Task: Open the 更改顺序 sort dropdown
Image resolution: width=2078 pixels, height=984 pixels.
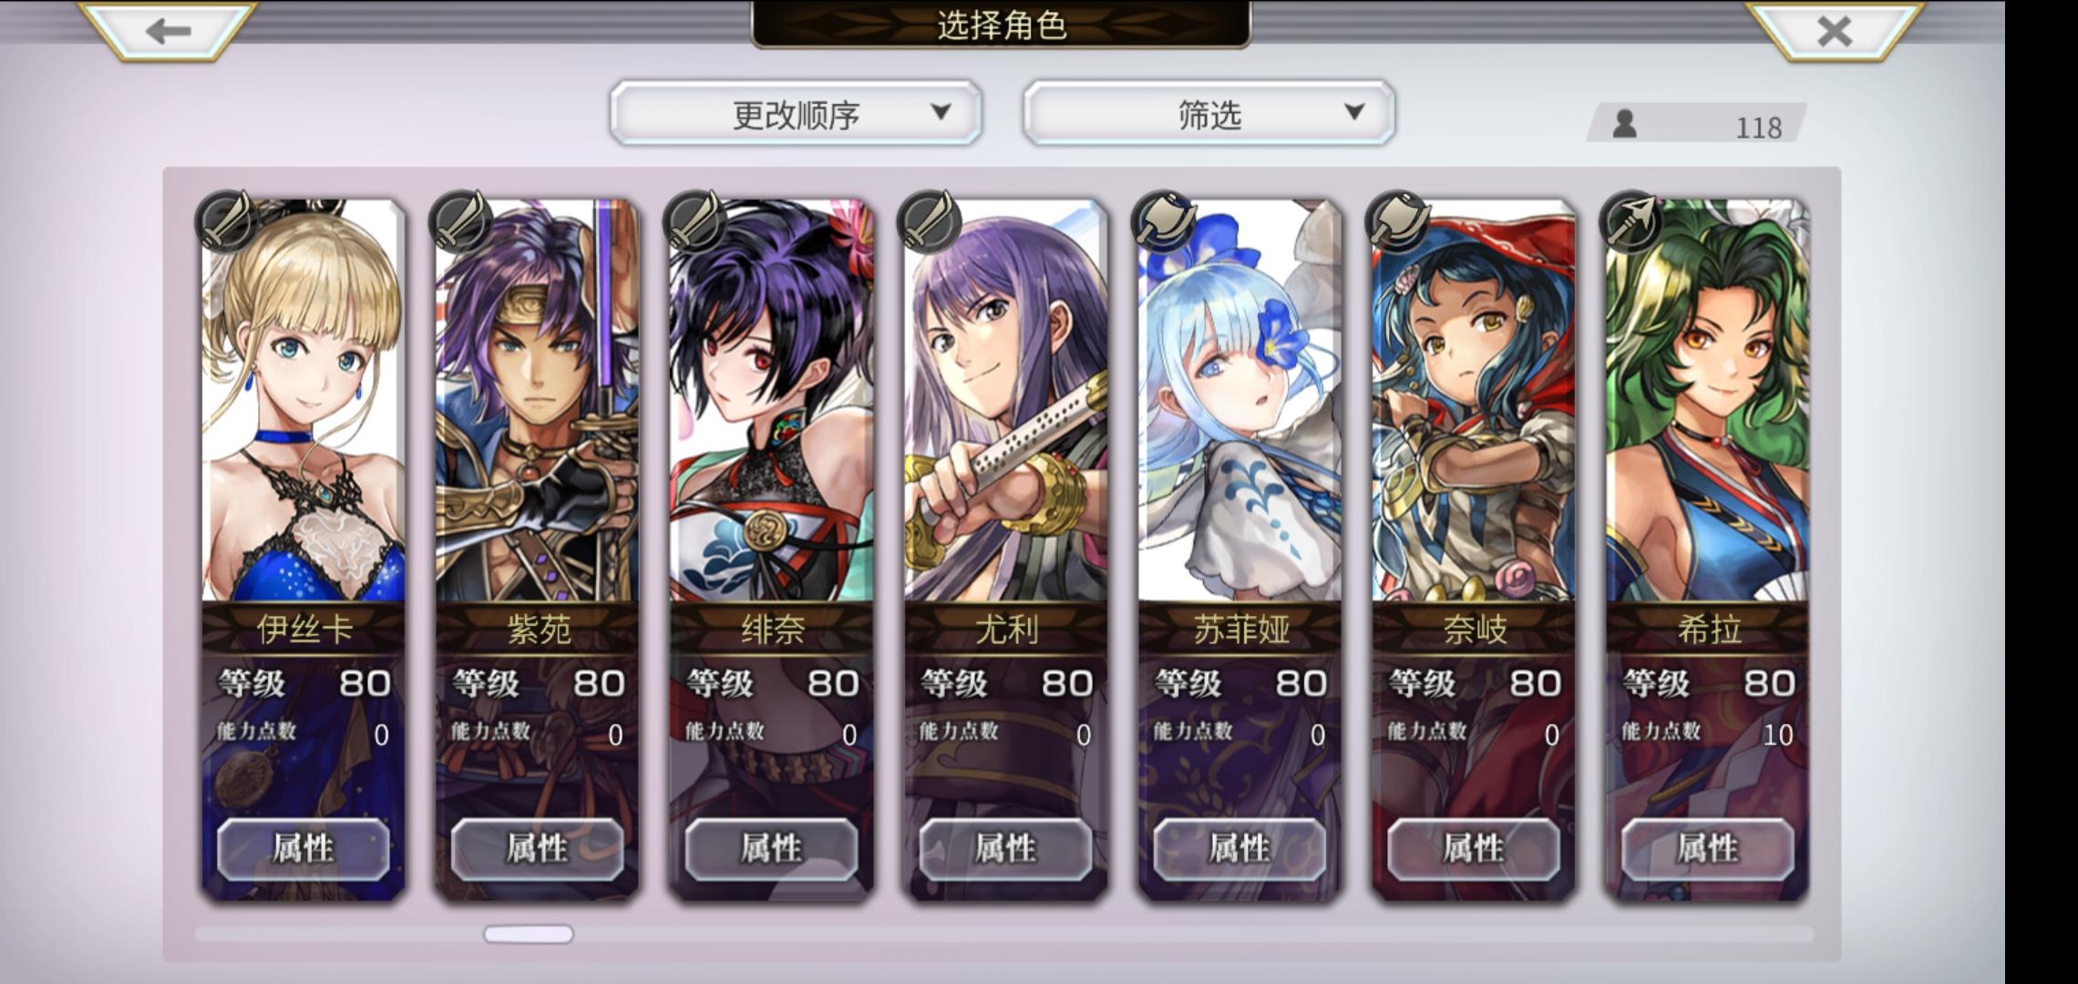Action: point(796,113)
